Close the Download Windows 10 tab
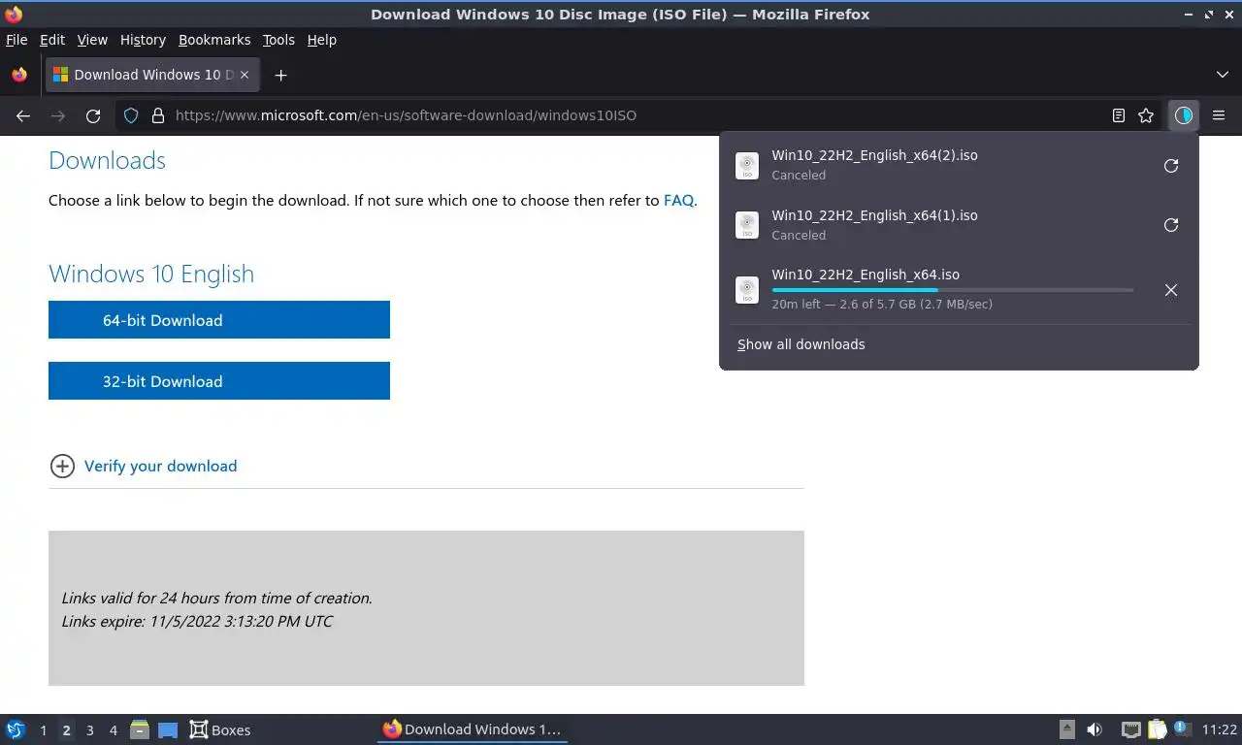 tap(245, 75)
